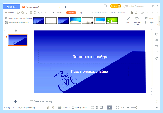The width and height of the screenshot is (163, 113).
Task: Click the Сброс reset button
Action: 150,22
